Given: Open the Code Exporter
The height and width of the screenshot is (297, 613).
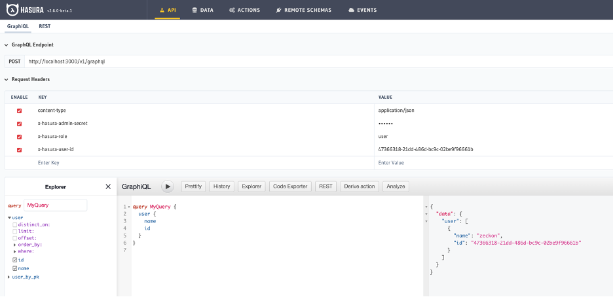Looking at the screenshot, I should 290,186.
